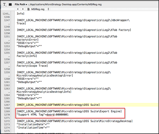Click the underlined dword text
The image size is (159, 134).
tap(51, 115)
